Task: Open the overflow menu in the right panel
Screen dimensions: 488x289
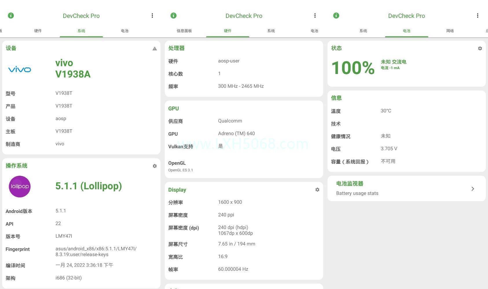Action: point(478,16)
